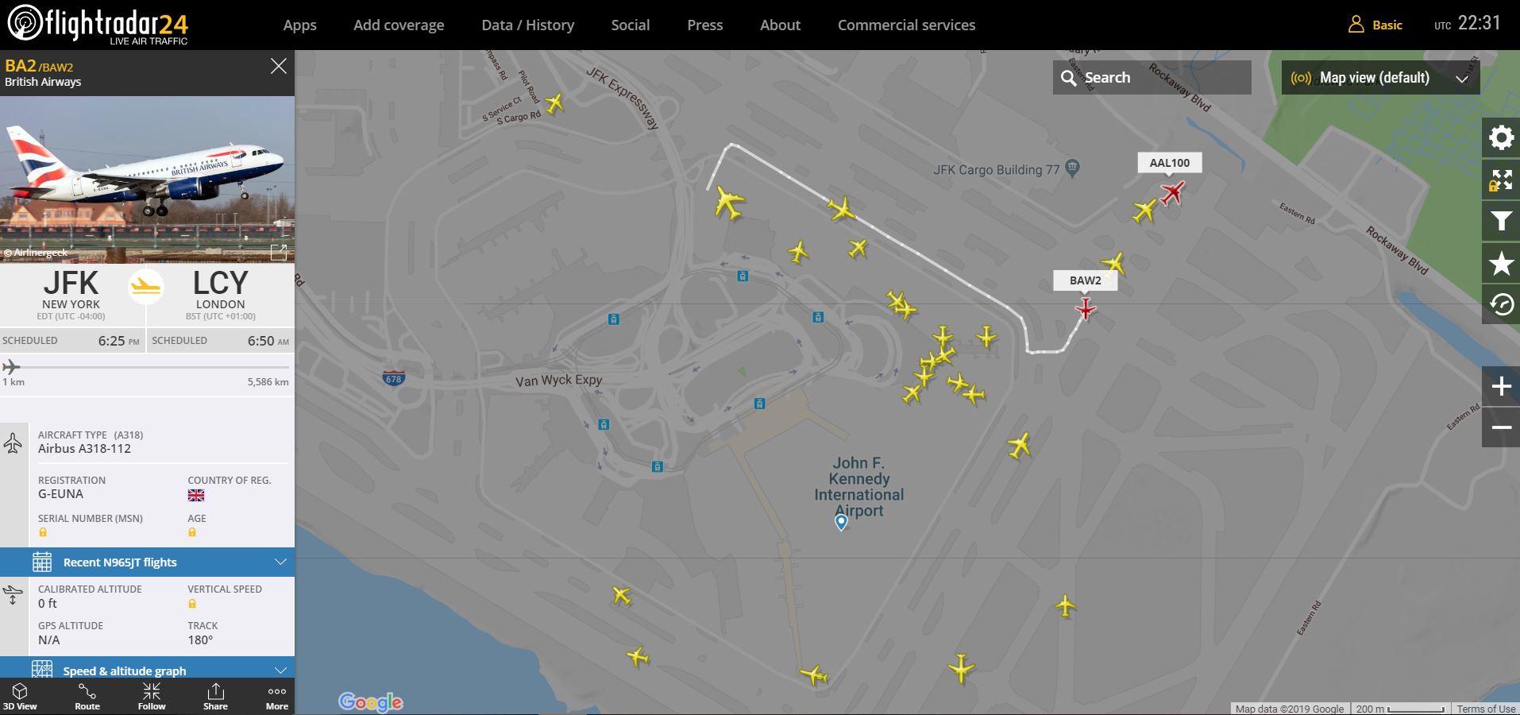Open Data / History menu
Screen dimensions: 1520x715
(528, 25)
